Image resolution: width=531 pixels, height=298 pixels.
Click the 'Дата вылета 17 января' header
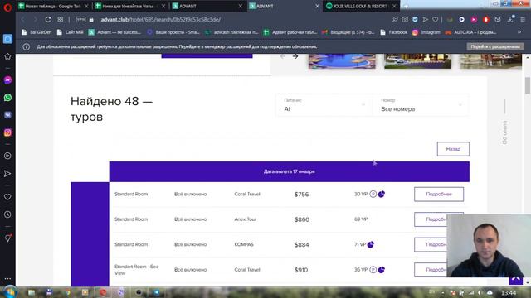pyautogui.click(x=290, y=171)
